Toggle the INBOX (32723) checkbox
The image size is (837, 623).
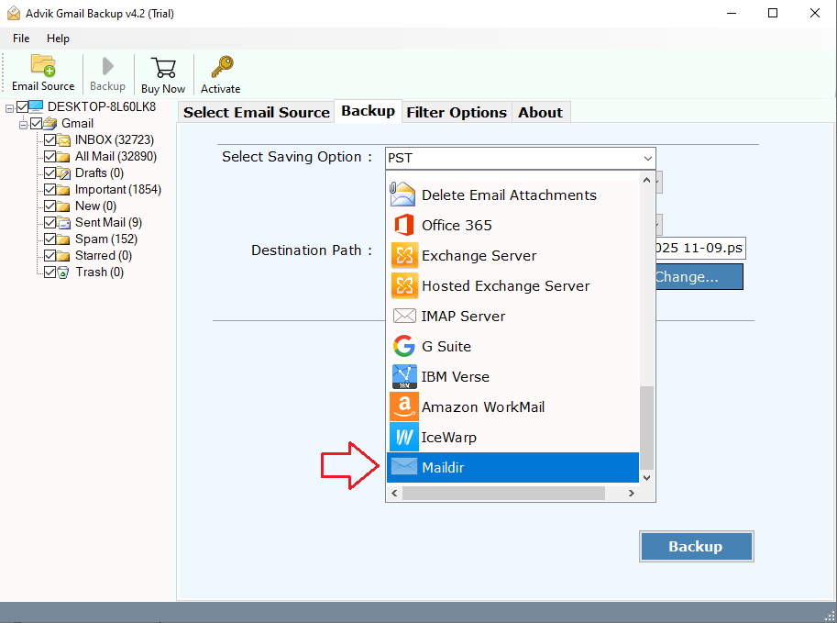tap(50, 140)
